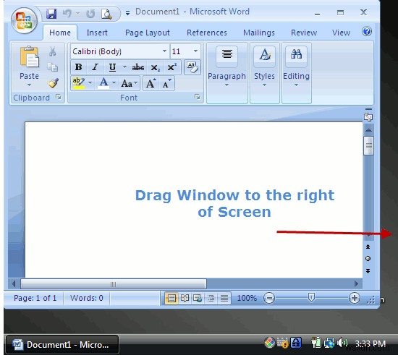Click the zoom slider handle
This screenshot has height=355, width=398.
(311, 297)
